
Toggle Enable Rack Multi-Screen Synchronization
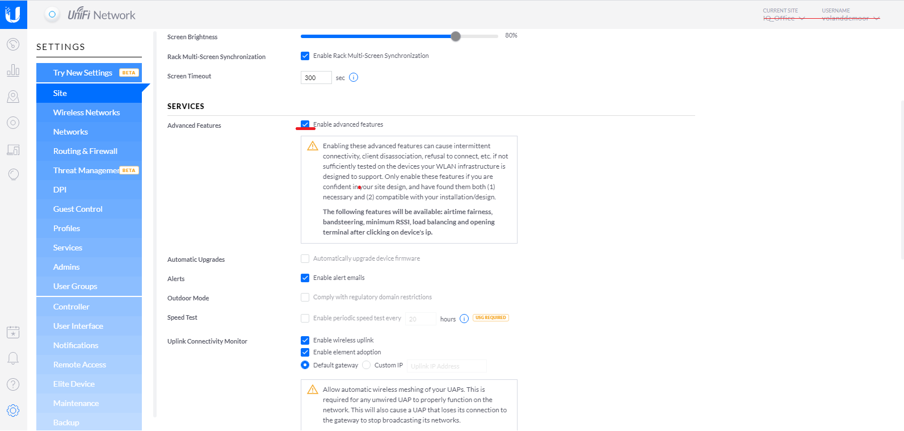[305, 56]
